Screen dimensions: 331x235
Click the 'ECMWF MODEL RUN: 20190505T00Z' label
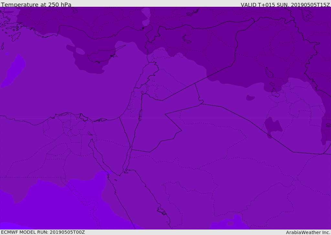point(43,232)
